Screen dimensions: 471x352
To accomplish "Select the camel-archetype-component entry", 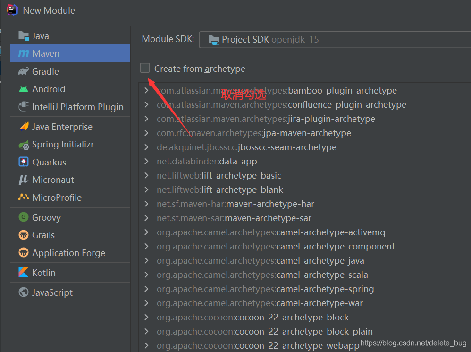I will [x=276, y=247].
